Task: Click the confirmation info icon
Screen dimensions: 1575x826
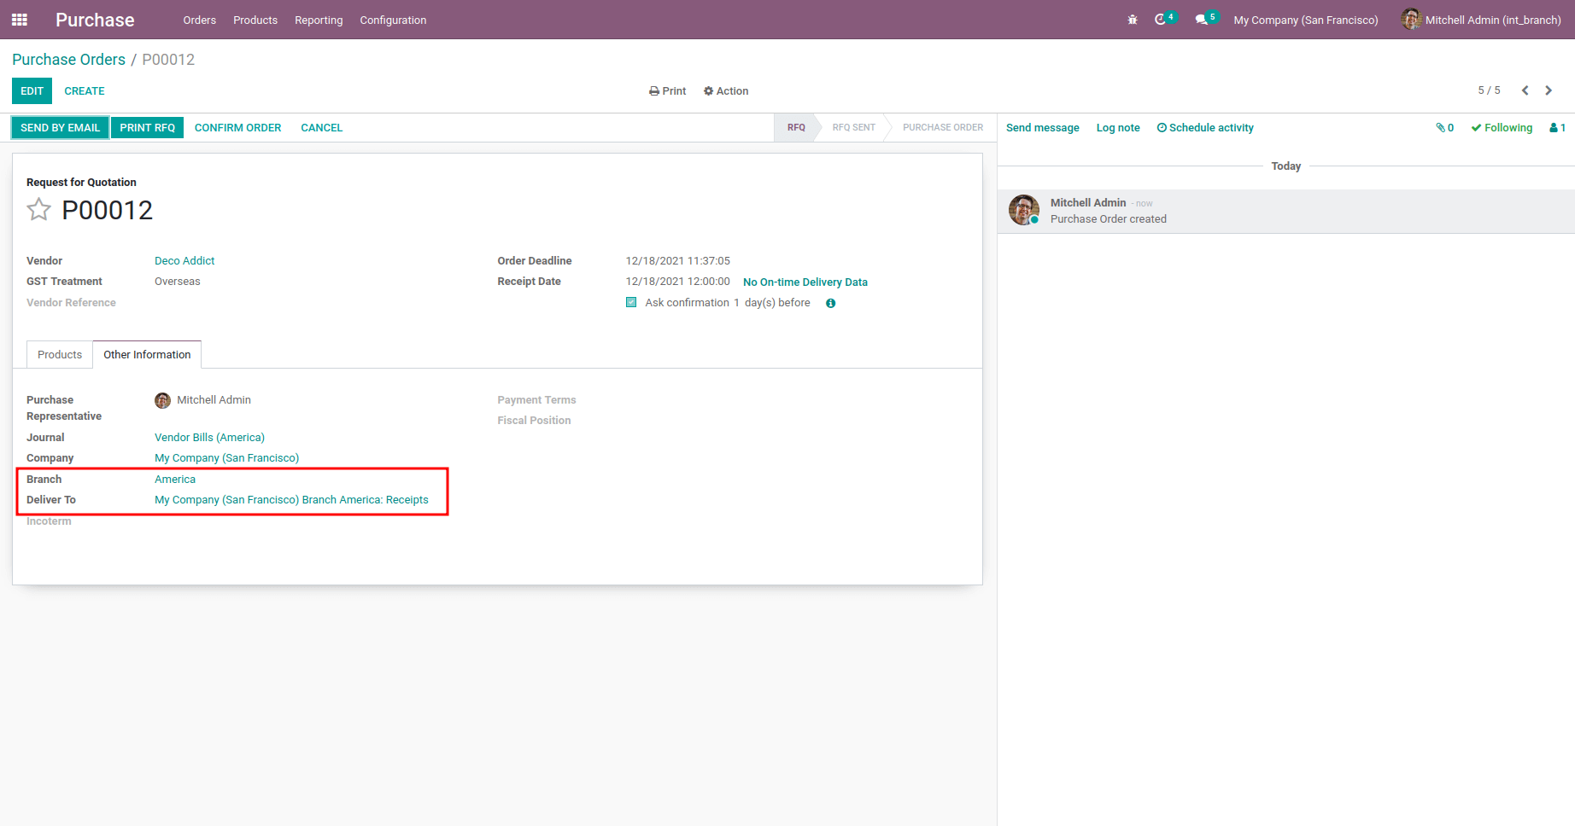Action: 830,303
